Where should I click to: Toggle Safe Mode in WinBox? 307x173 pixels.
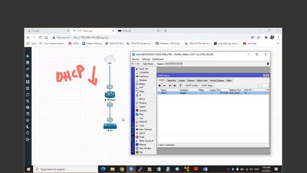point(148,64)
